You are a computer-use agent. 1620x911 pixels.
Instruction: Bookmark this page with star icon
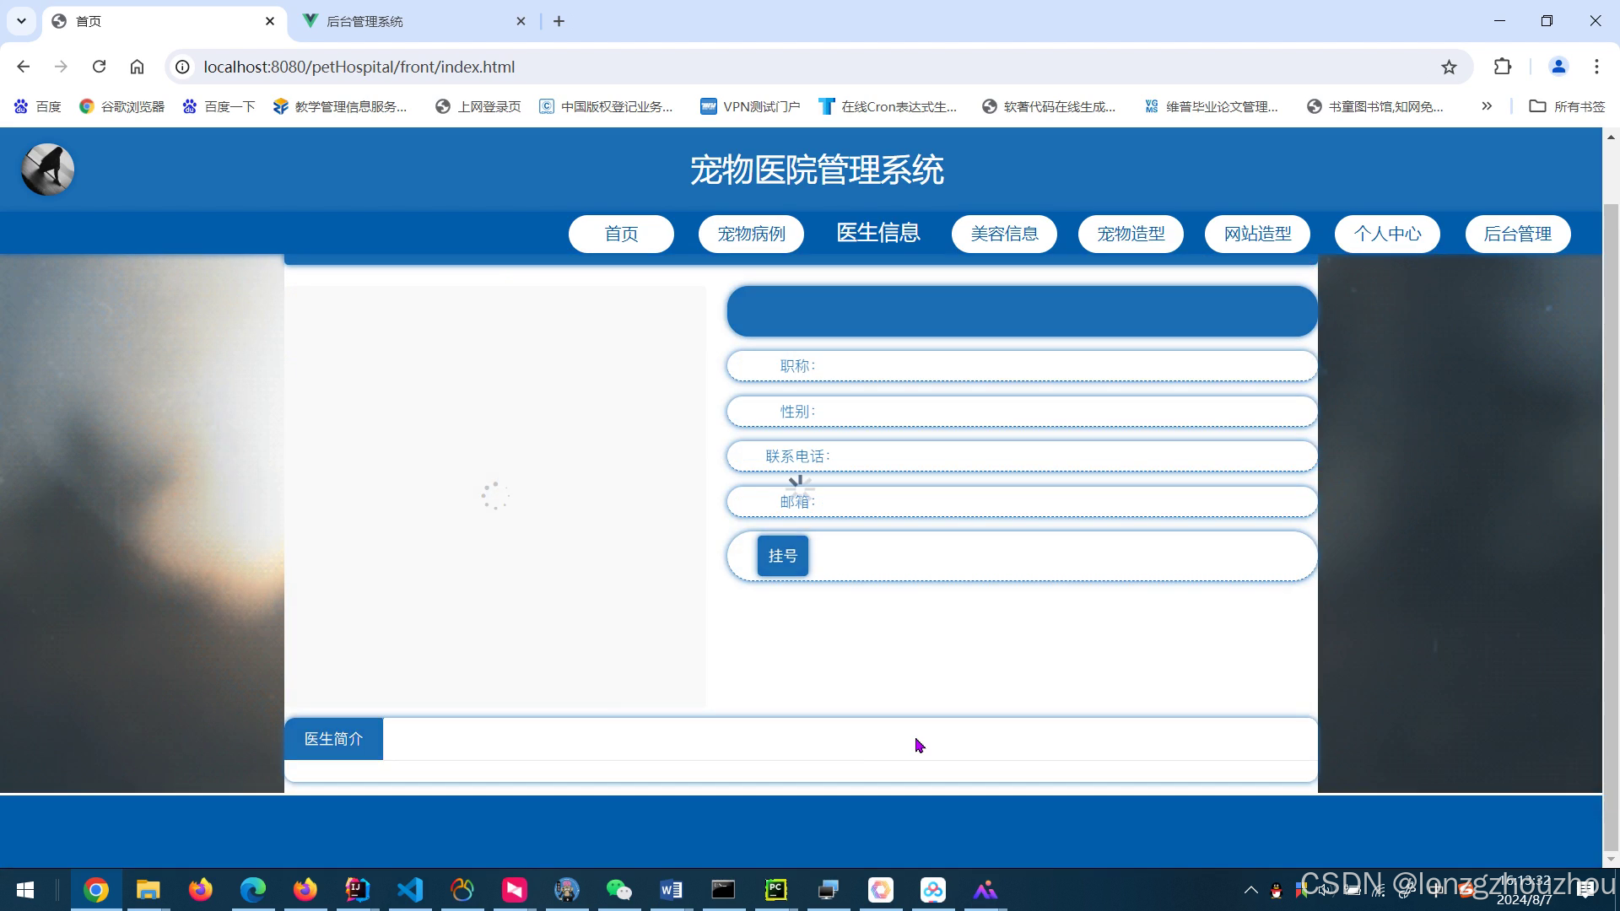(x=1449, y=67)
